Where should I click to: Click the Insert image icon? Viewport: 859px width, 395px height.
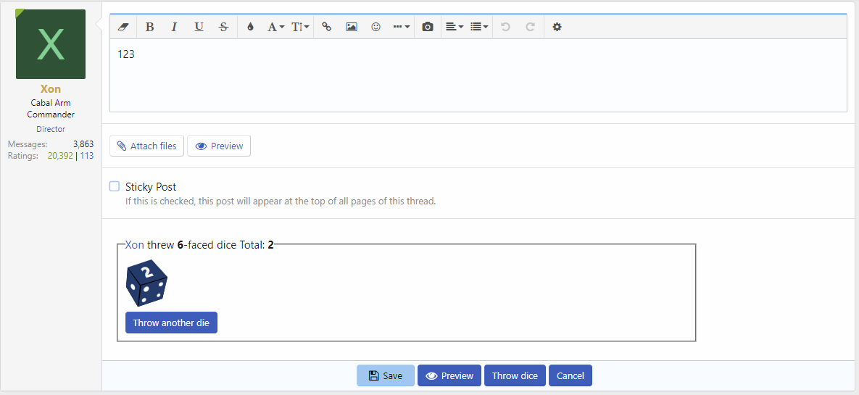tap(352, 27)
